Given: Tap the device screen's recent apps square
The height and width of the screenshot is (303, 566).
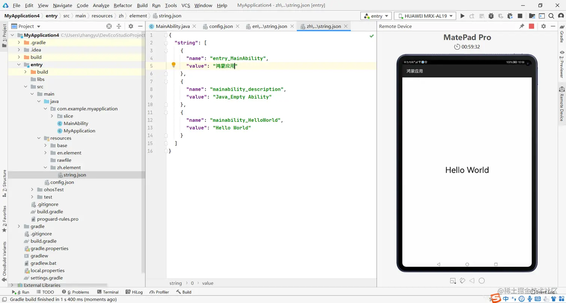Looking at the screenshot, I should click(x=496, y=264).
